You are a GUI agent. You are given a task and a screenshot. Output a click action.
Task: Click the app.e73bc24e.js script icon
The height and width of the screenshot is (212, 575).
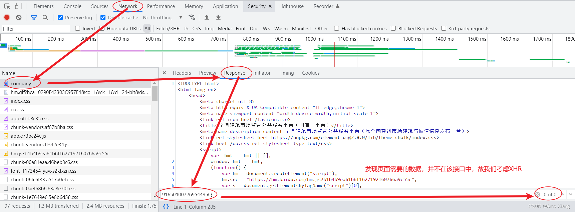click(x=6, y=136)
